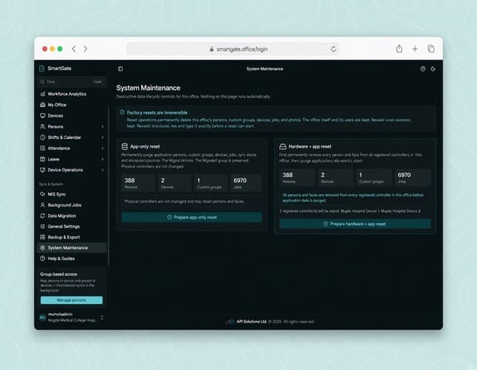Viewport: 477px width, 370px height.
Task: Click the Data Migration arrows icon
Action: (42, 215)
